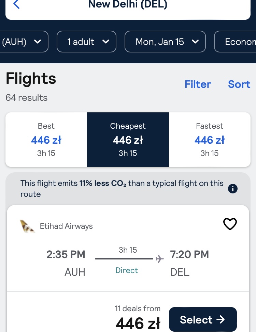Expand the AUH airport dropdown
This screenshot has width=256, height=332.
pyautogui.click(x=24, y=42)
